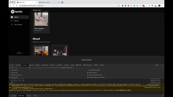Screen dimensions: 173x97
Task: Open Your Library from the sidebar
Action: tap(18, 25)
